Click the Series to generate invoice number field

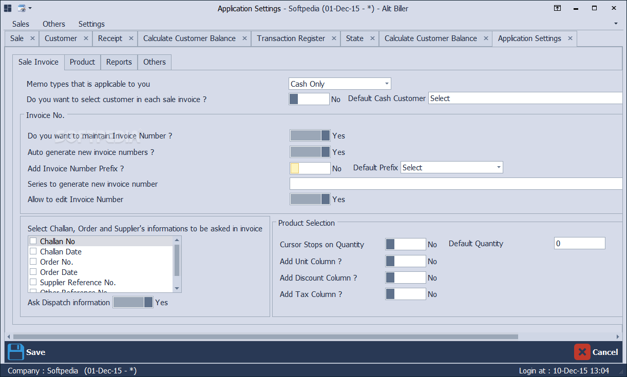(x=457, y=184)
